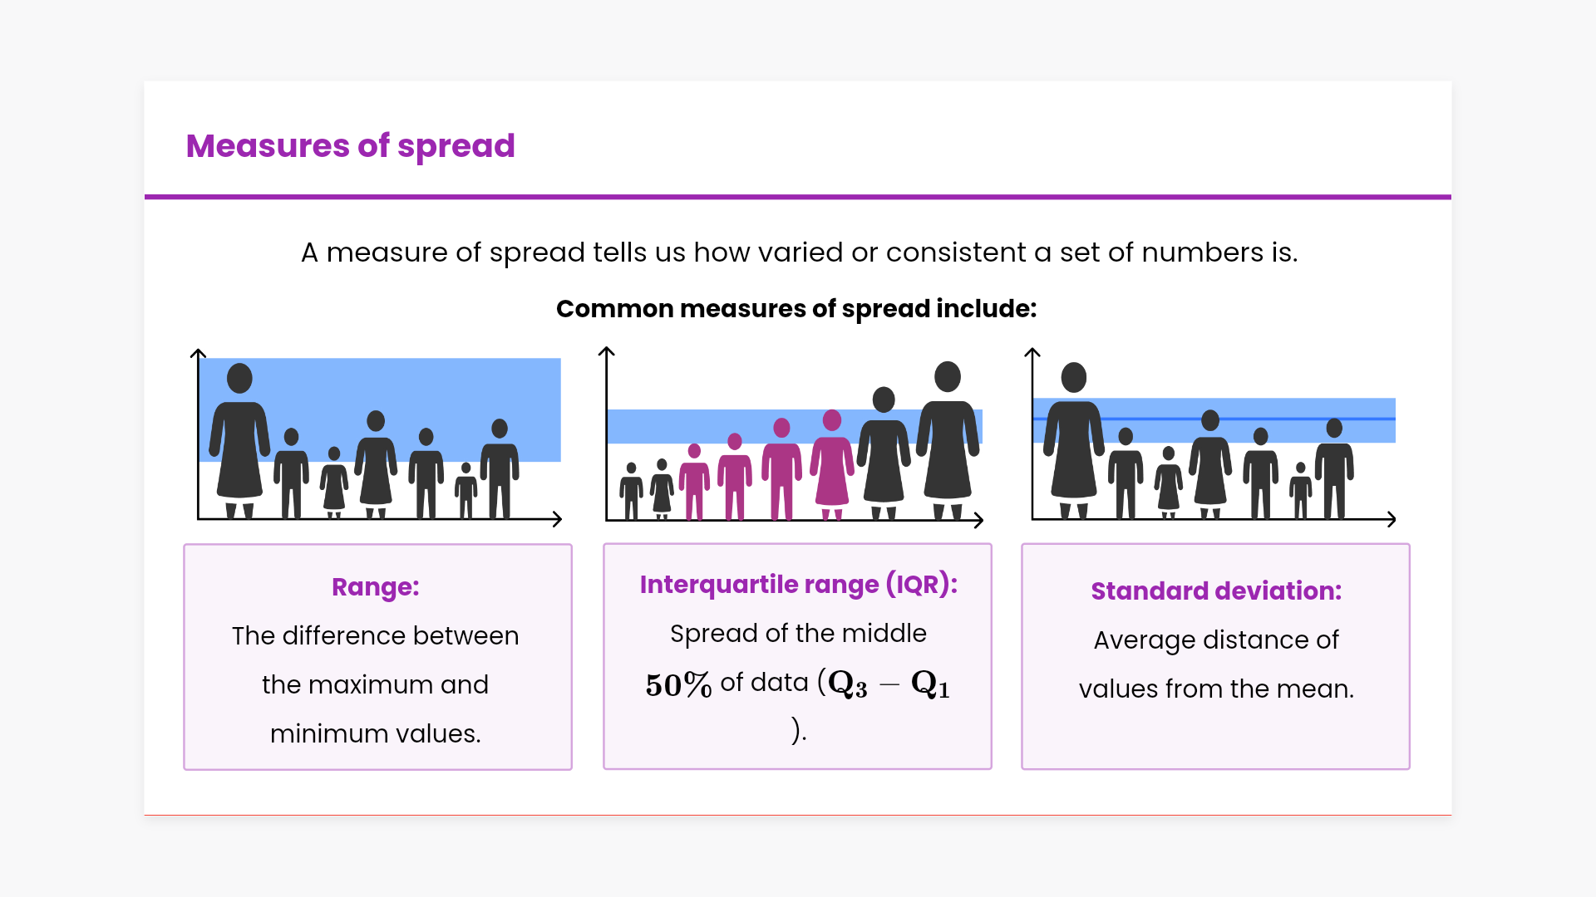Image resolution: width=1596 pixels, height=897 pixels.
Task: Click the blue shaded band in Range chart
Action: click(465, 399)
